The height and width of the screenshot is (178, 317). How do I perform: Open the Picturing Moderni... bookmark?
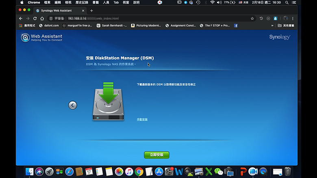click(146, 26)
